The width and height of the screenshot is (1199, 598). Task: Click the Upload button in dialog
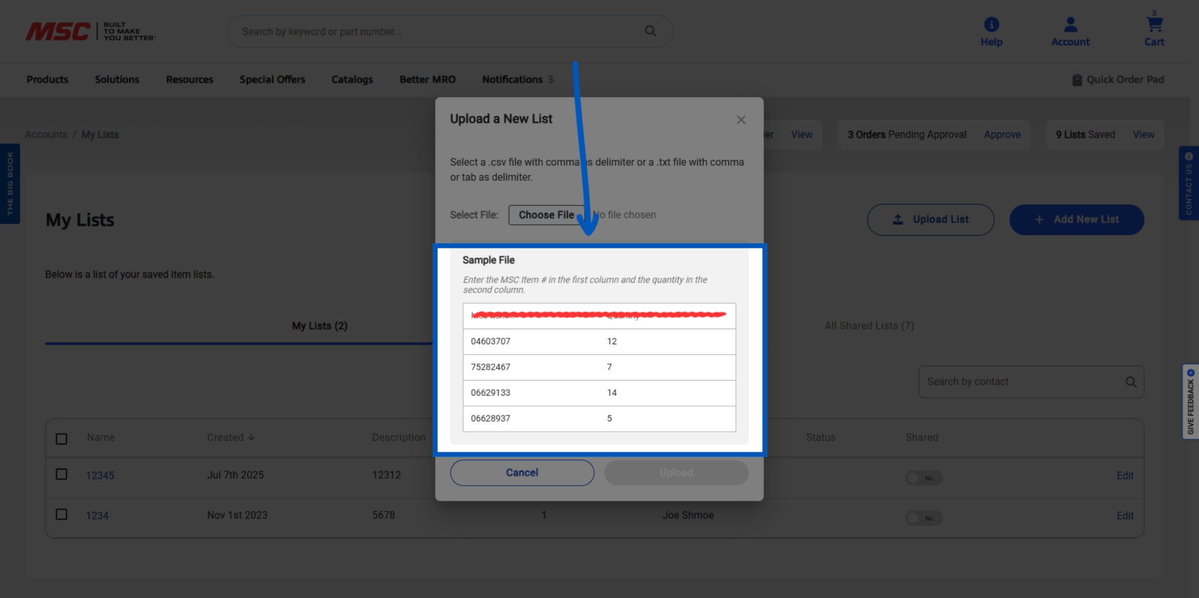(x=676, y=473)
